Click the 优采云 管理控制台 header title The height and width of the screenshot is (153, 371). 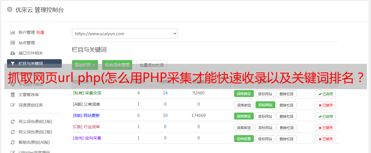39,10
